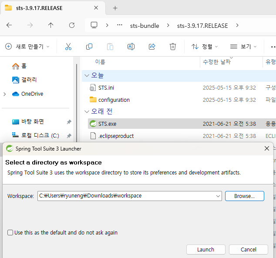This screenshot has width=276, height=258.
Task: Click the Copy icon in Explorer toolbar
Action: (x=89, y=47)
